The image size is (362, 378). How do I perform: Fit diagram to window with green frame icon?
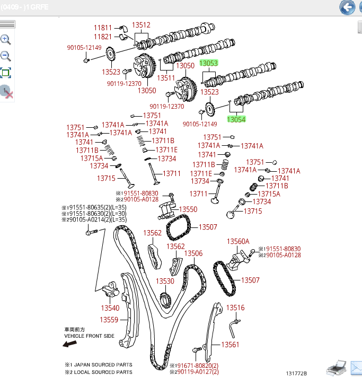pos(5,73)
